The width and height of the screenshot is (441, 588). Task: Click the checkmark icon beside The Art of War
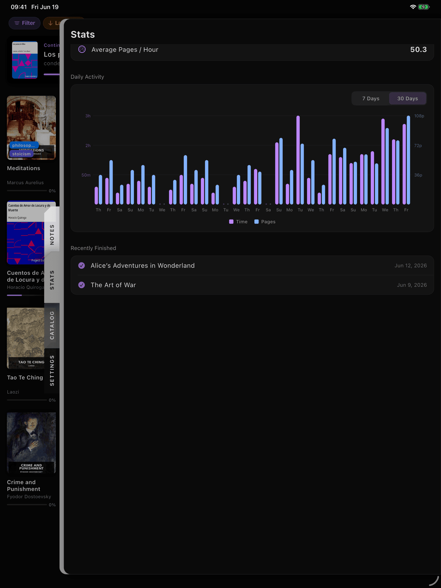(82, 285)
